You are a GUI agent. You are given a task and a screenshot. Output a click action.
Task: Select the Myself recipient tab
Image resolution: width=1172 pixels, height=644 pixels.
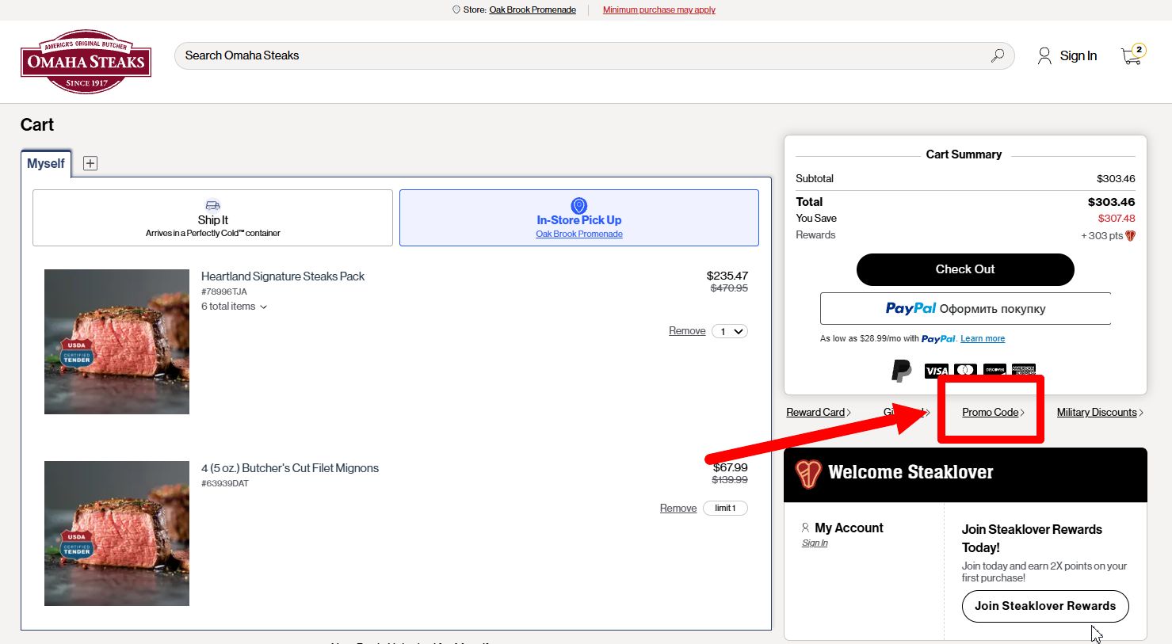point(46,163)
